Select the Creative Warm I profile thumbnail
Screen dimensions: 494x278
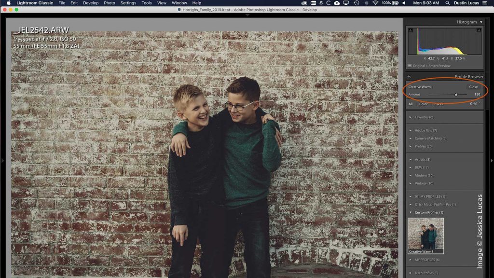click(x=426, y=236)
